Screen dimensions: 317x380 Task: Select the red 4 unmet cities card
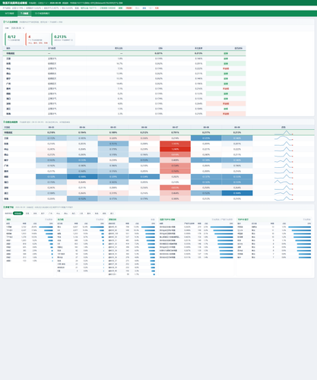[37, 39]
